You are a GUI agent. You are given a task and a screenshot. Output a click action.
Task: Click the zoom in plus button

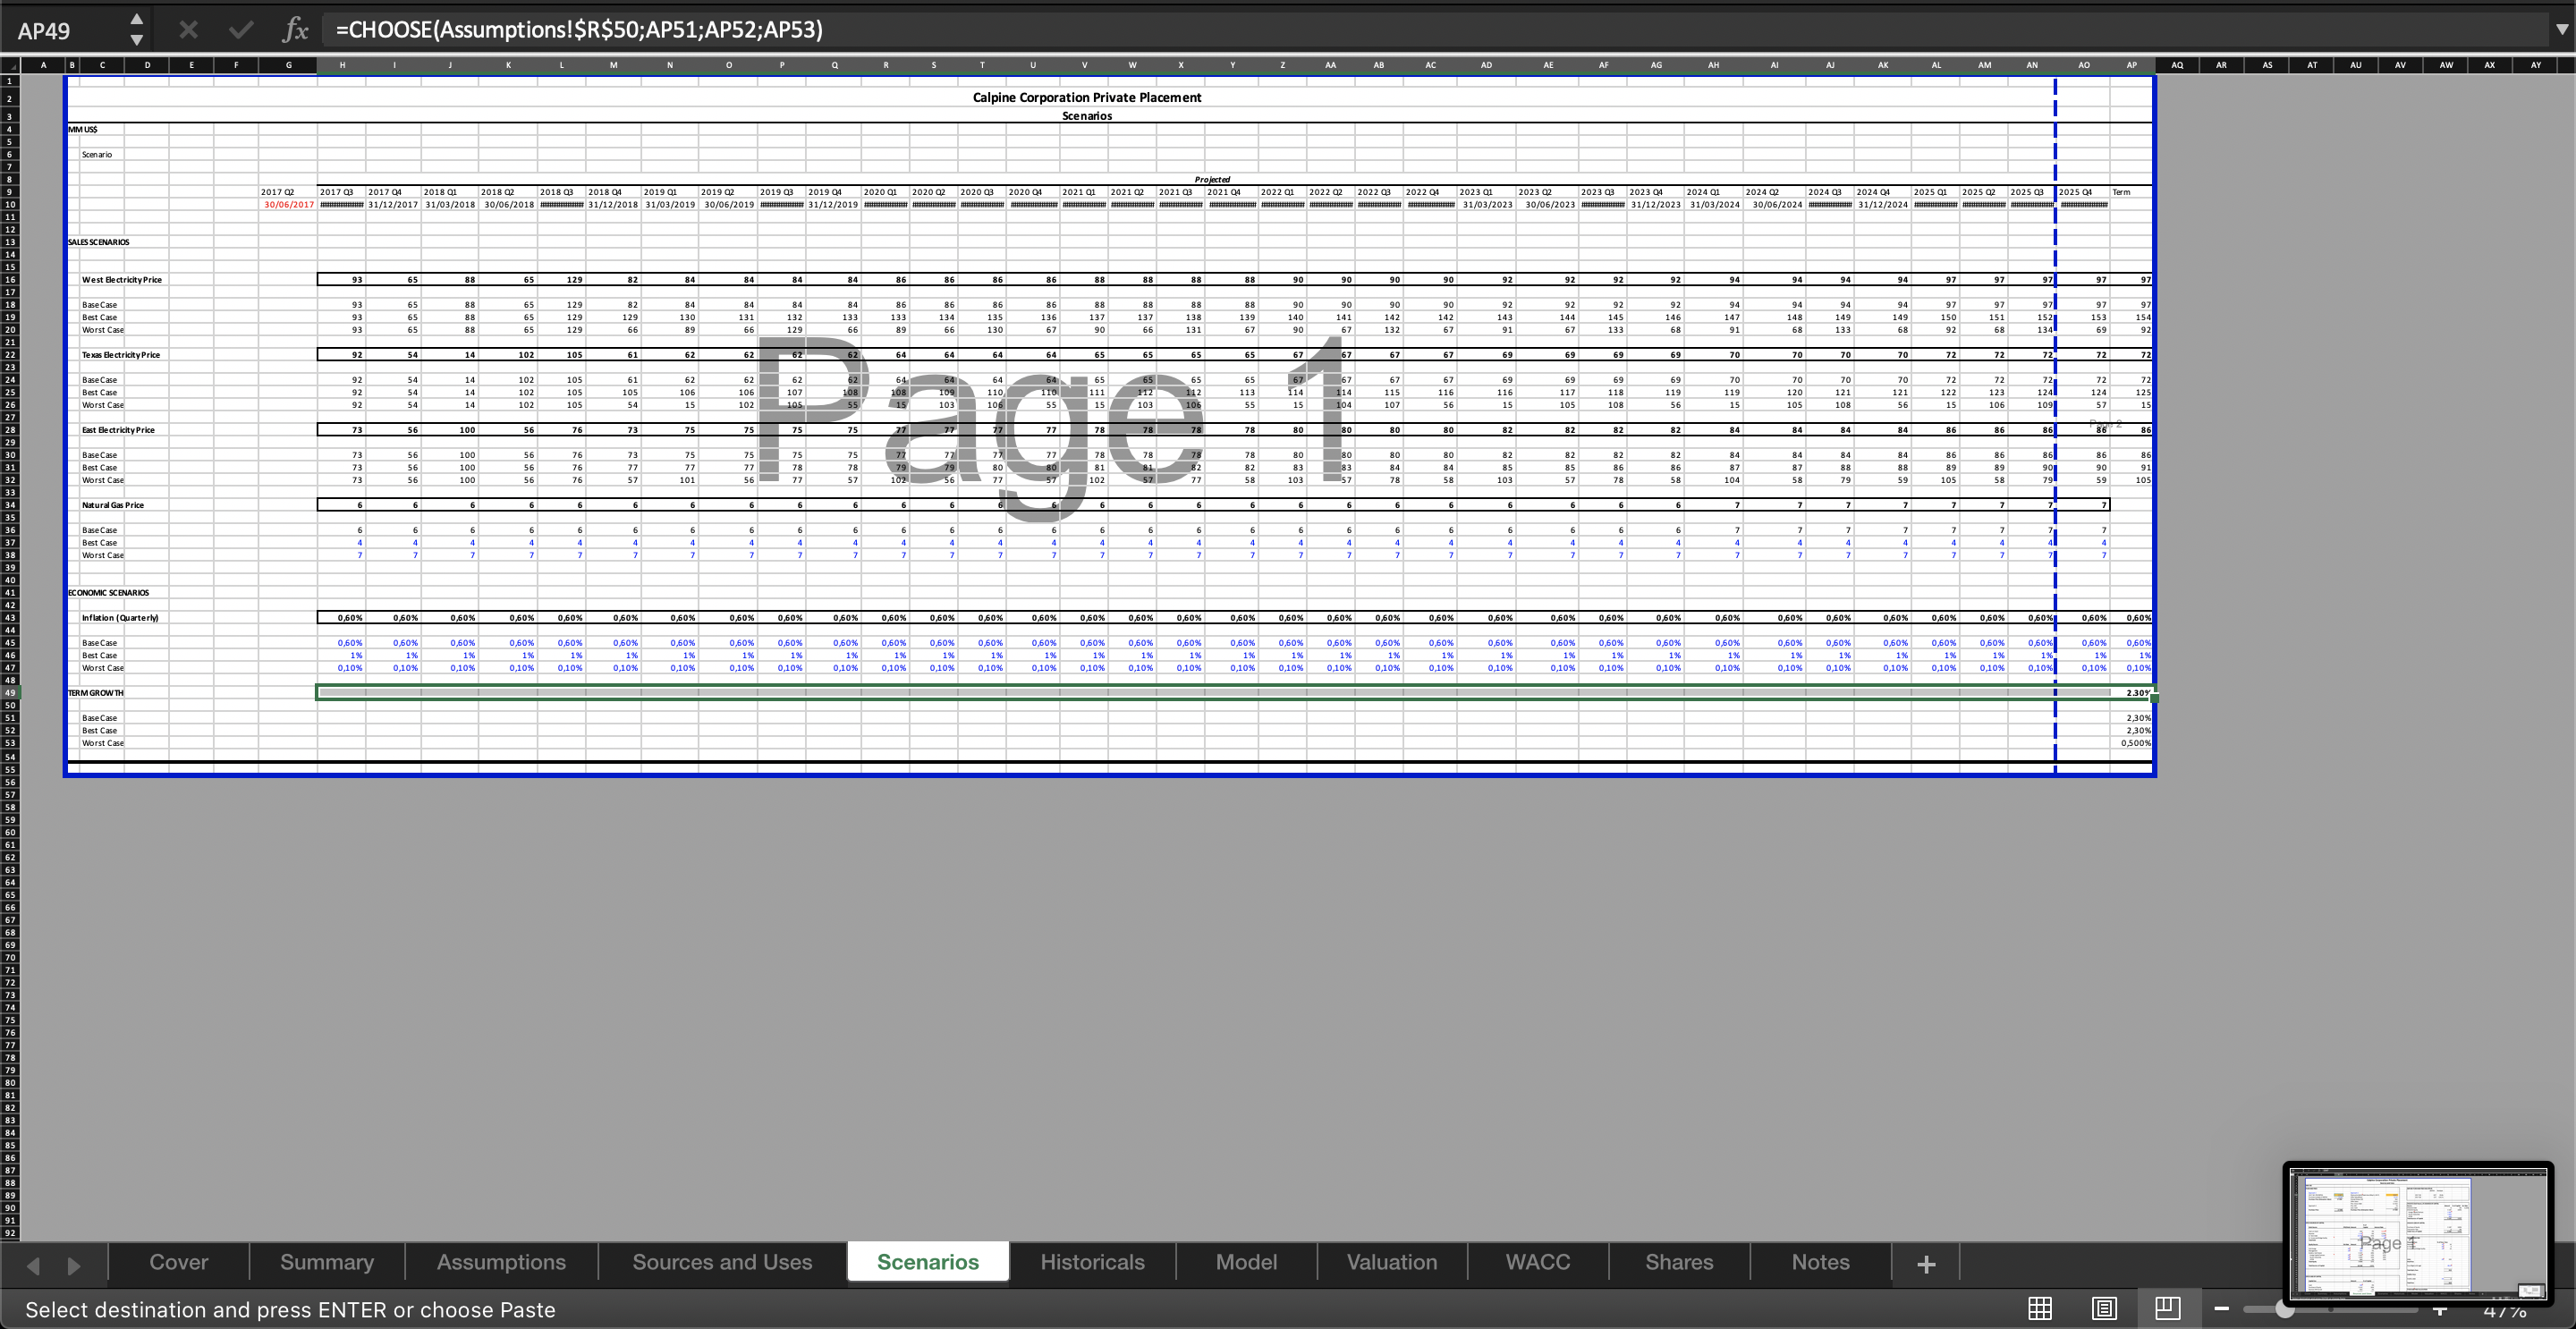tap(2440, 1310)
